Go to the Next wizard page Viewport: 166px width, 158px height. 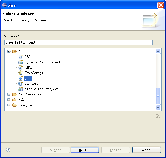pyautogui.click(x=85, y=150)
